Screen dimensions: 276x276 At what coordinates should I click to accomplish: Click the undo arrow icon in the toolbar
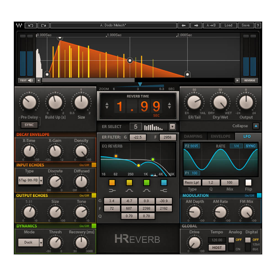(31, 25)
